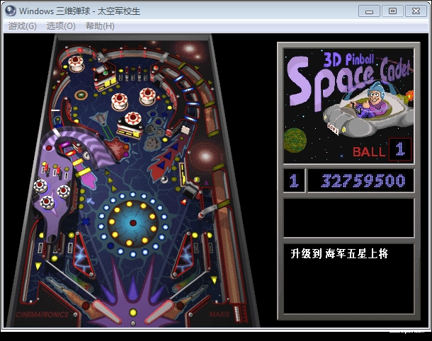Click the blue star marker left of the wormhole
This screenshot has width=432, height=341.
pos(86,221)
